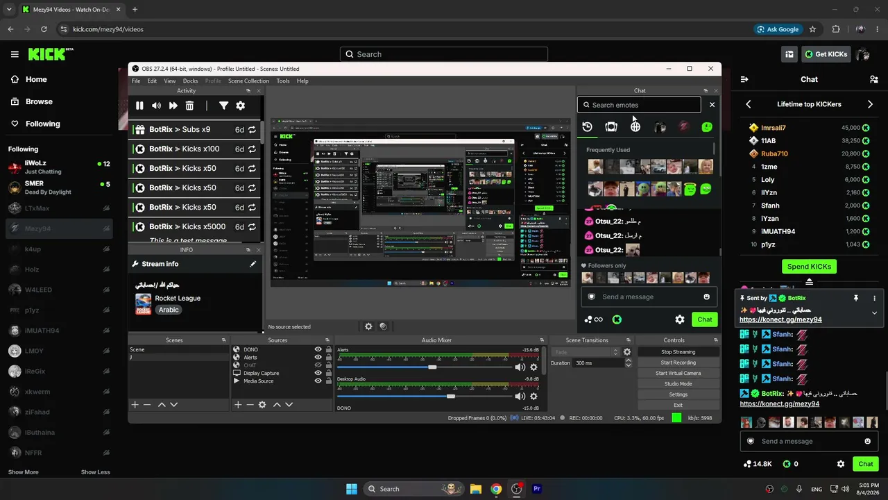Edit stream info with the pencil icon

[x=253, y=264]
